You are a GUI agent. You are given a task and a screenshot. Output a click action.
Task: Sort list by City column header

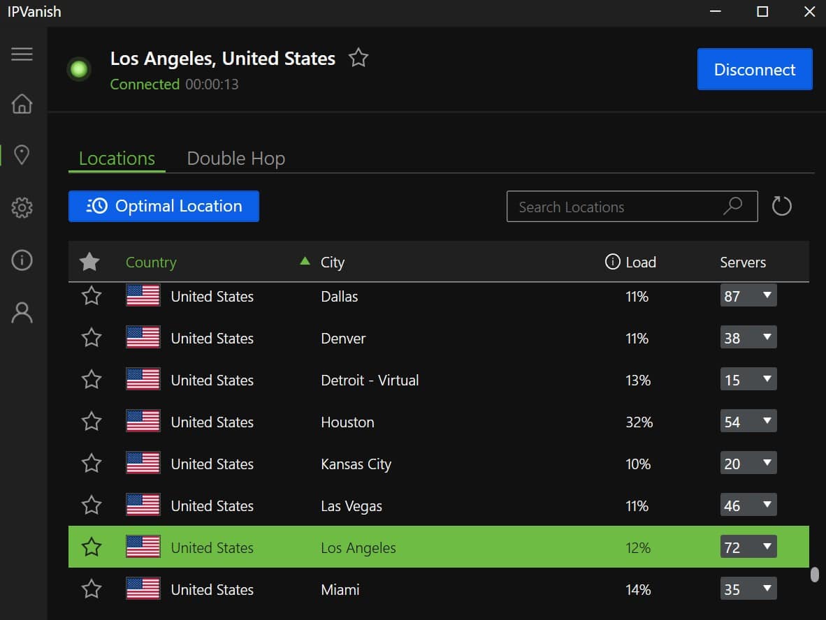point(333,262)
